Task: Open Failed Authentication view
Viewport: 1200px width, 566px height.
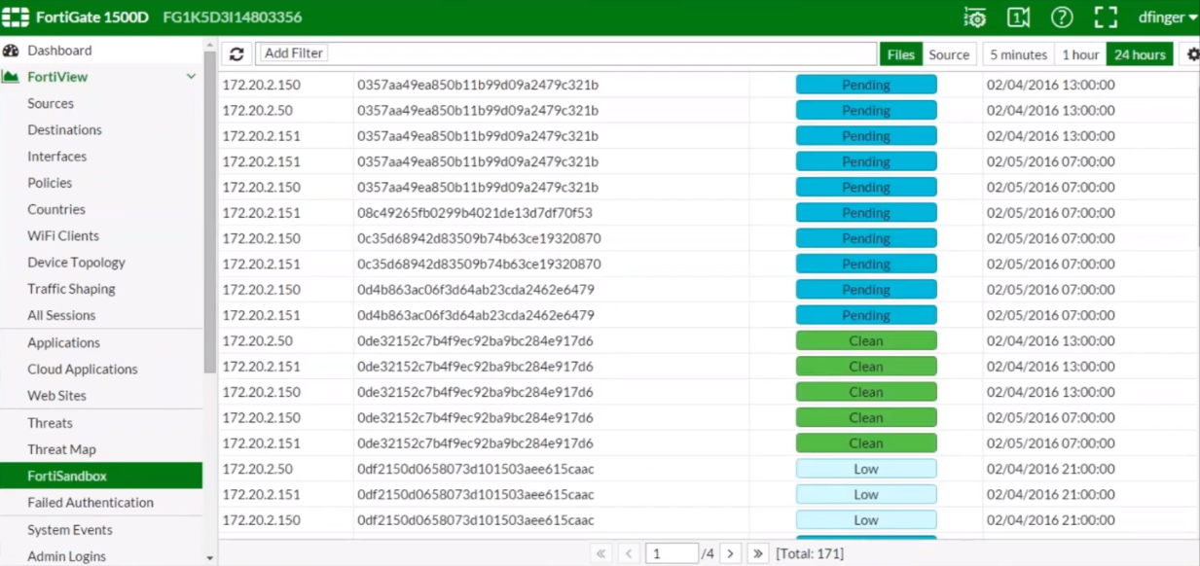Action: pyautogui.click(x=91, y=503)
